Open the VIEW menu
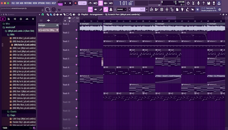Screen dimensions: 228x130 click(35, 3)
